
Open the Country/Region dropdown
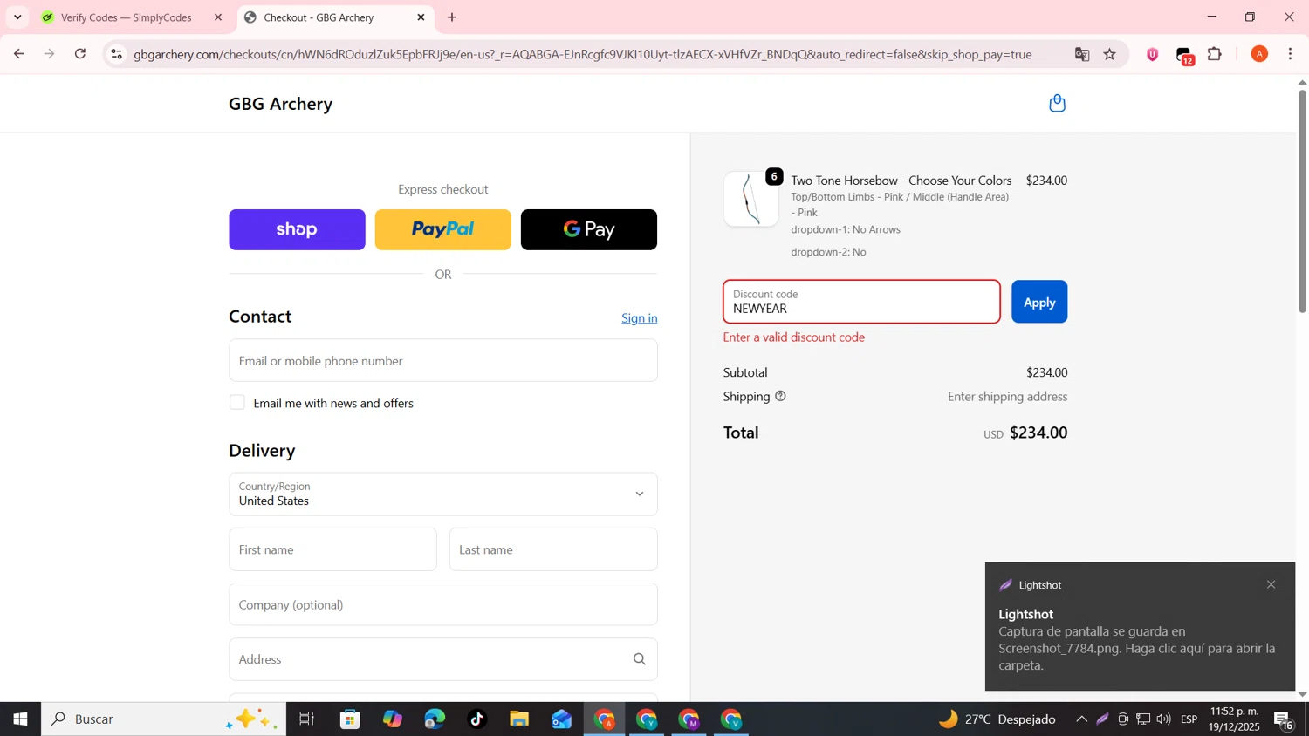coord(442,494)
